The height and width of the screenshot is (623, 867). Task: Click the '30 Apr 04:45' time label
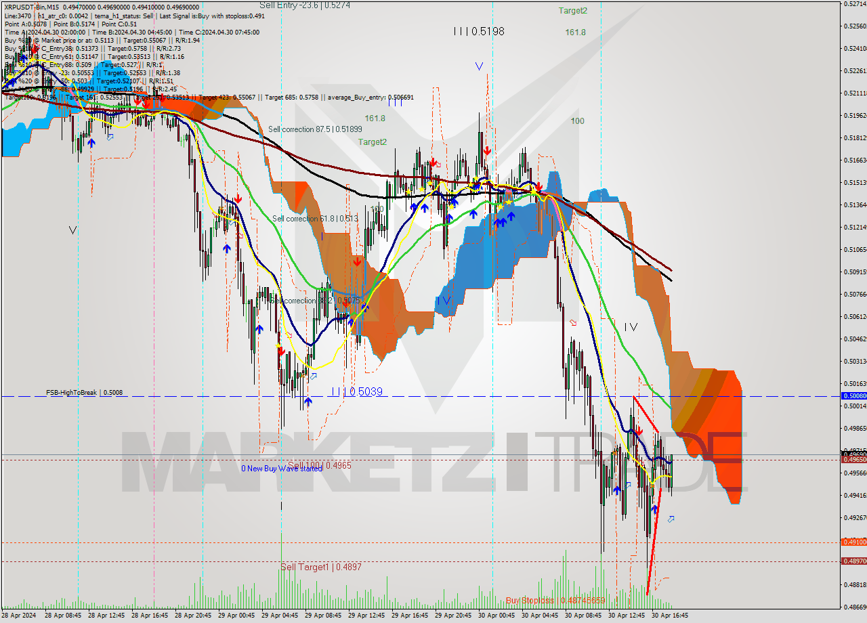point(540,616)
